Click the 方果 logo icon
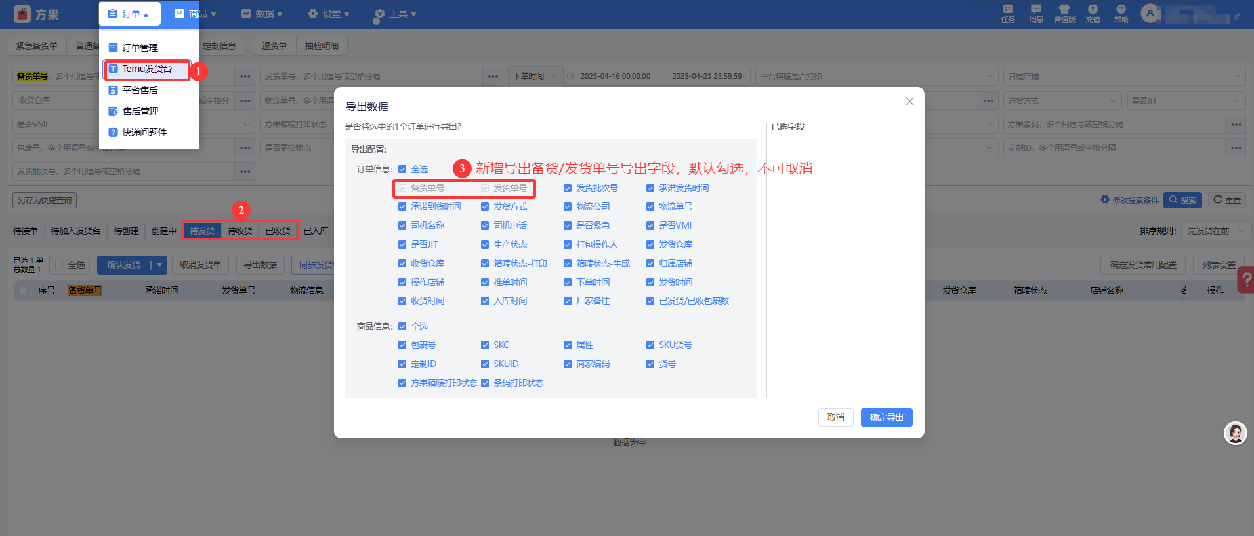The image size is (1254, 536). [x=22, y=14]
